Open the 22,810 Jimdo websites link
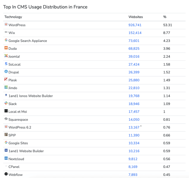Image resolution: width=189 pixels, height=178 pixels. [x=134, y=88]
